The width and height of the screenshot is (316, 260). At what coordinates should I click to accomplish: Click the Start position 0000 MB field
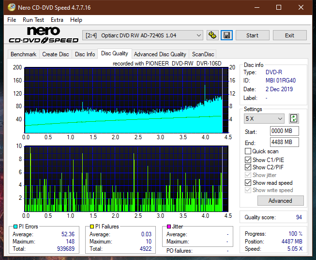284,131
